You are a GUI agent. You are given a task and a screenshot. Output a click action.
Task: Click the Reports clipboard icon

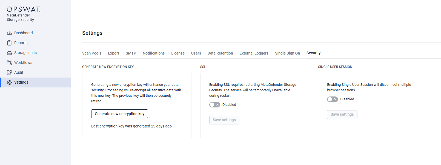9,43
